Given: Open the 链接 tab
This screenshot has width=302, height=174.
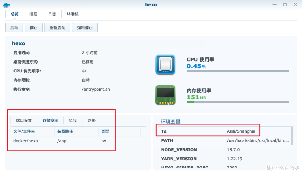Looking at the screenshot, I should pos(73,120).
